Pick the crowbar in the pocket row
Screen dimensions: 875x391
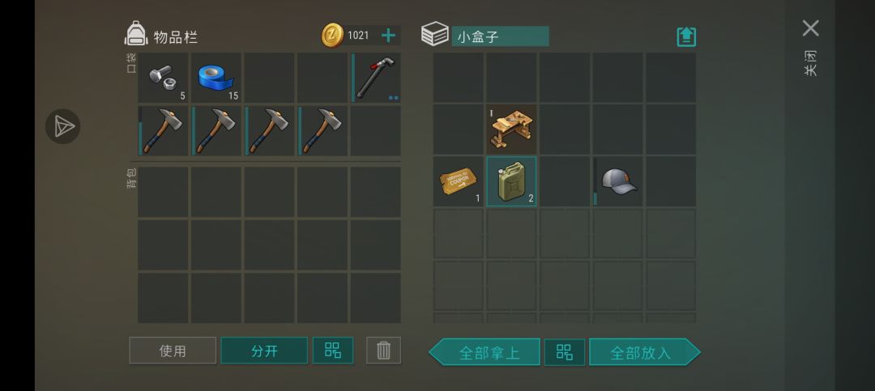[x=376, y=78]
